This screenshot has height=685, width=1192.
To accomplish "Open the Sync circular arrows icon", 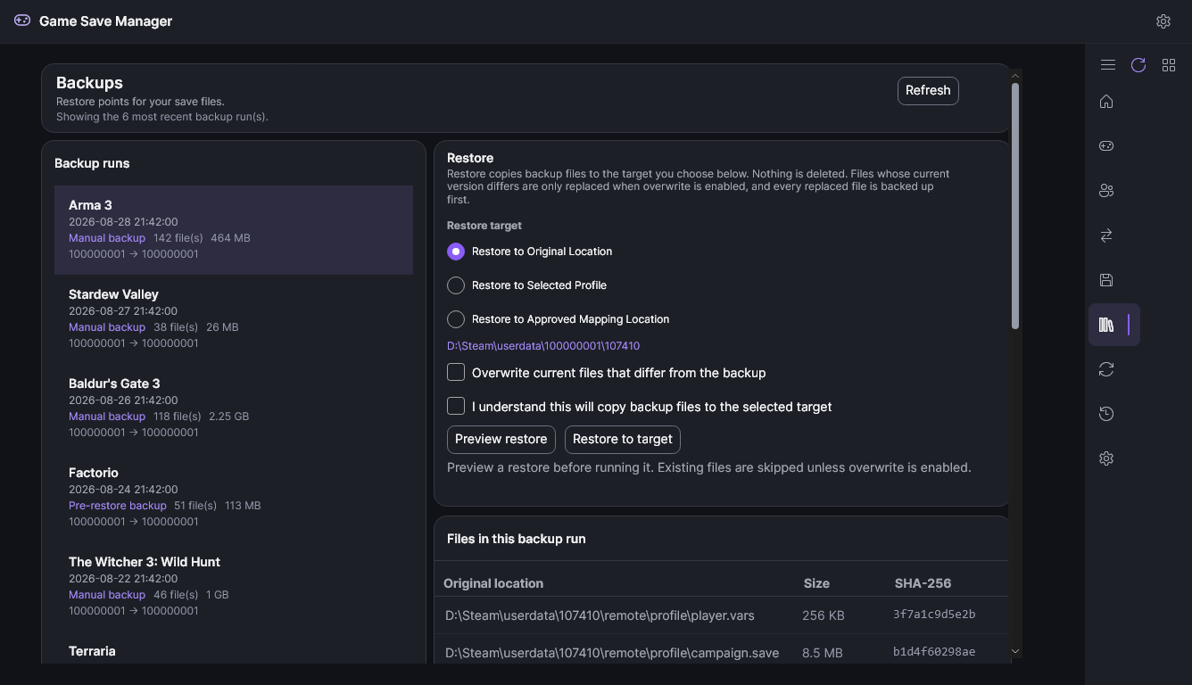I will (1106, 369).
